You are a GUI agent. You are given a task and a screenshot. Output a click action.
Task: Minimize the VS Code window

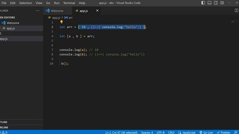229,3
